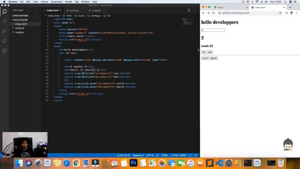The height and width of the screenshot is (169, 300).
Task: Close the index.html editor tab
Action: click(60, 10)
